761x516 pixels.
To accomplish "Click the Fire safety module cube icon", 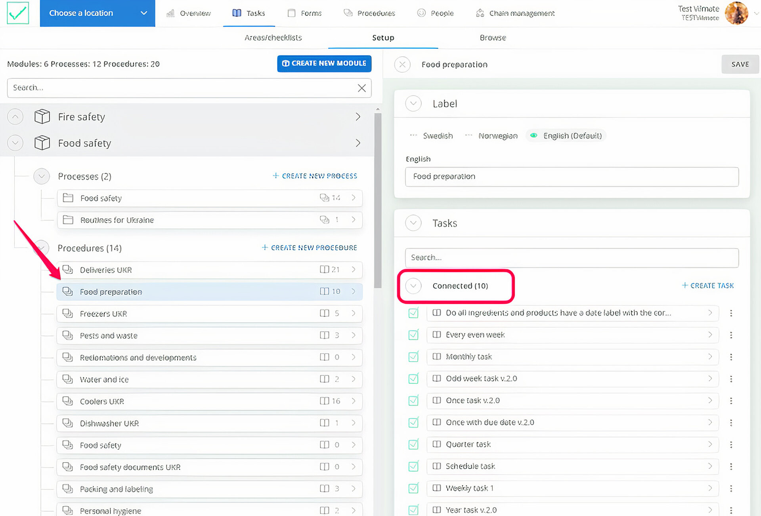I will click(42, 117).
